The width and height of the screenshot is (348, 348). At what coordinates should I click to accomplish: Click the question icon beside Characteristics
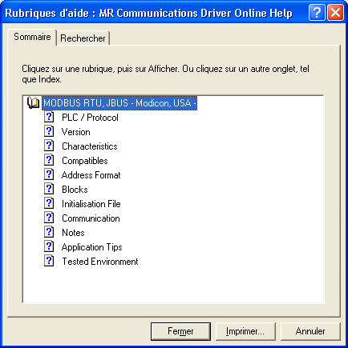click(49, 146)
